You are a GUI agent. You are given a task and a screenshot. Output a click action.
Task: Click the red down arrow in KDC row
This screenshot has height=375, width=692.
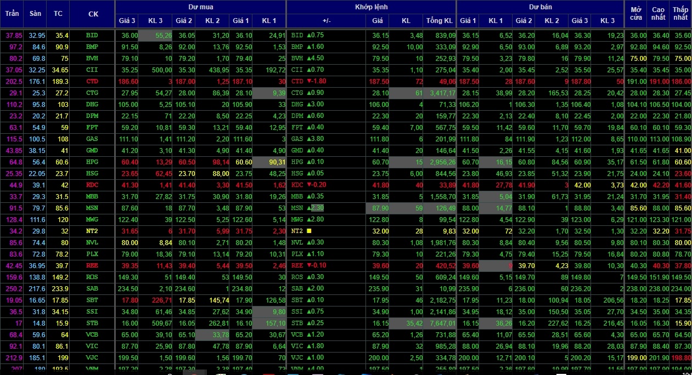click(x=309, y=185)
